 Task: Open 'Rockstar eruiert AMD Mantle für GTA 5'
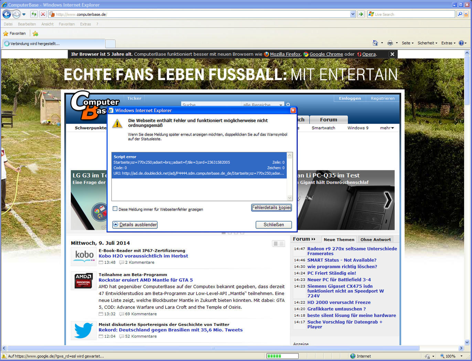click(x=146, y=280)
